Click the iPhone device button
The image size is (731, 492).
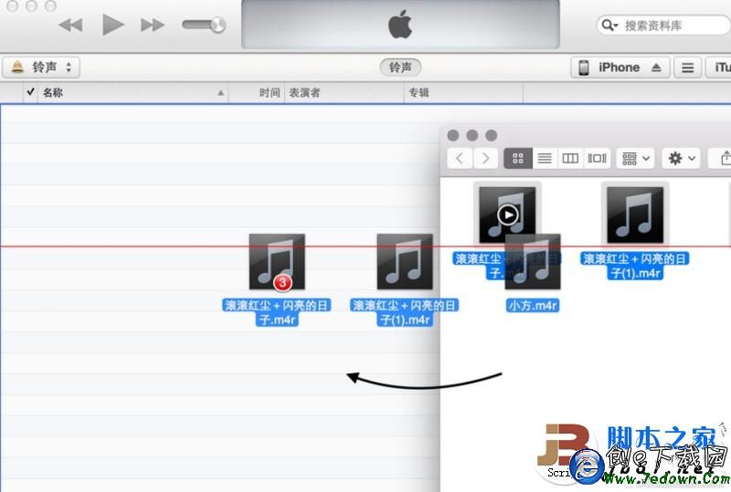tap(620, 68)
